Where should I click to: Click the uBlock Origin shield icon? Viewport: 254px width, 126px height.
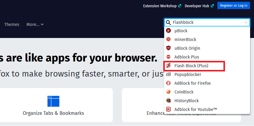pyautogui.click(x=168, y=48)
